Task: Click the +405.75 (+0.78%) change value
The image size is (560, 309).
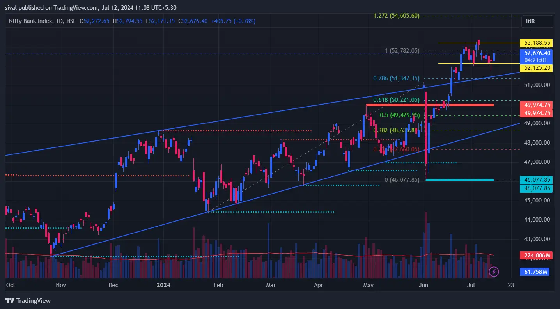Action: click(x=233, y=21)
